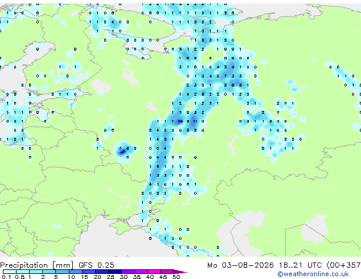Click the '18..21 UTC' time label
Image resolution: width=361 pixels, height=279 pixels.
pyautogui.click(x=300, y=265)
